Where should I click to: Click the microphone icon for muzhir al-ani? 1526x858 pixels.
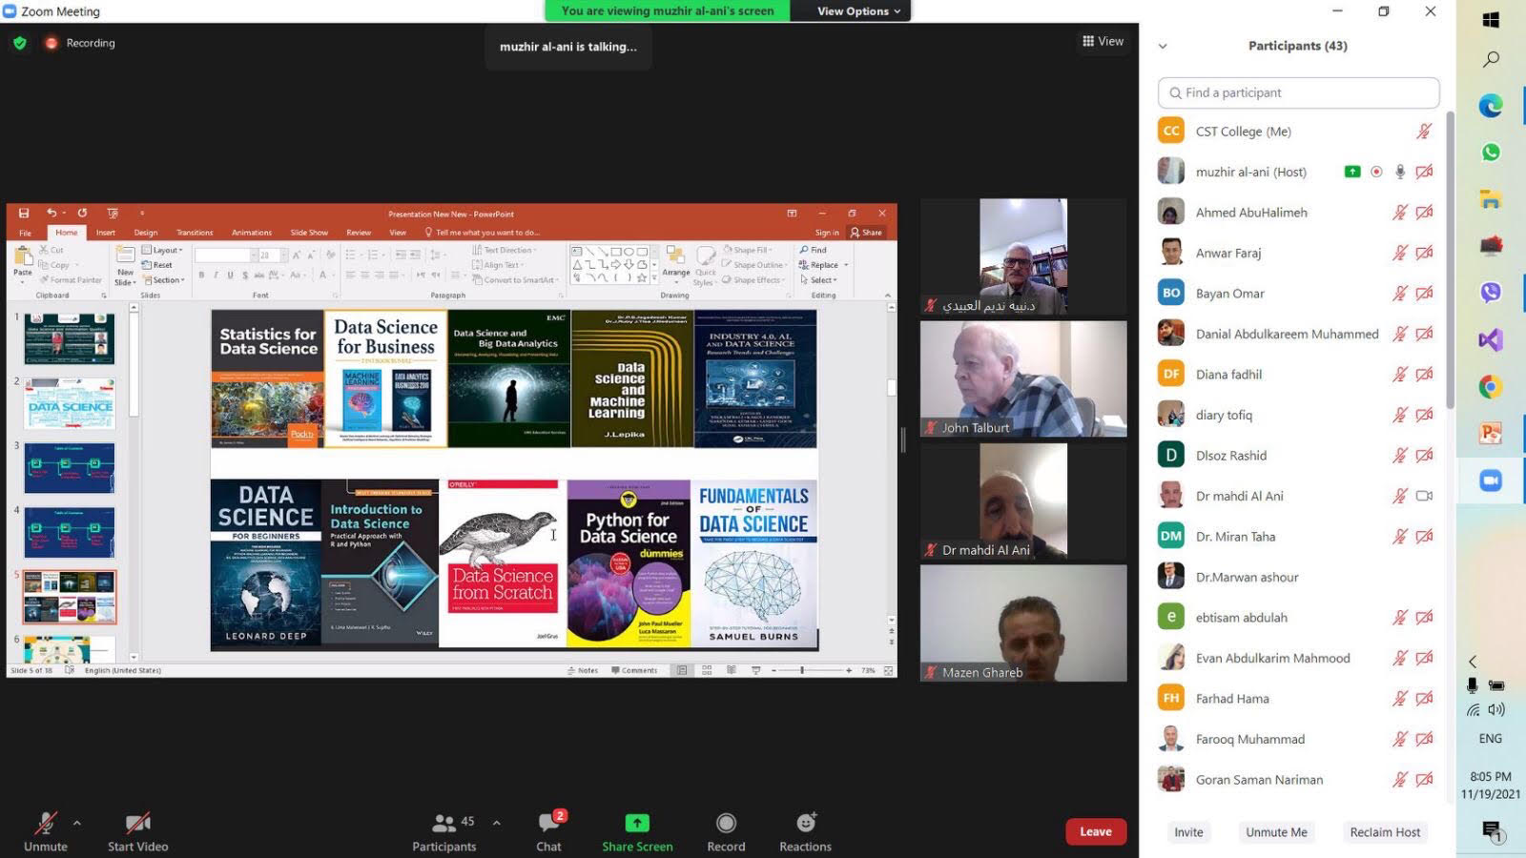(1400, 172)
